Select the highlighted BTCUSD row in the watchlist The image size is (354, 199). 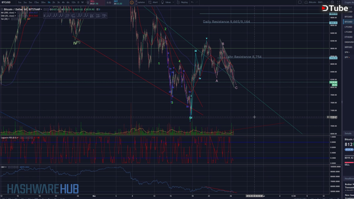[x=348, y=22]
